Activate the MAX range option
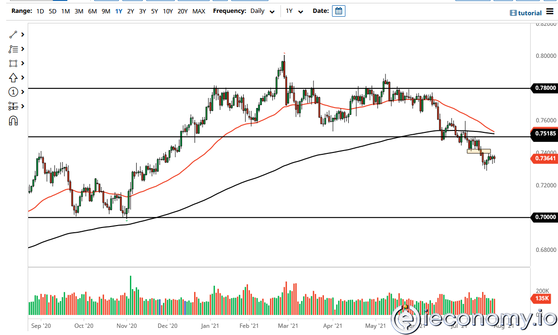The image size is (558, 335). (x=199, y=11)
